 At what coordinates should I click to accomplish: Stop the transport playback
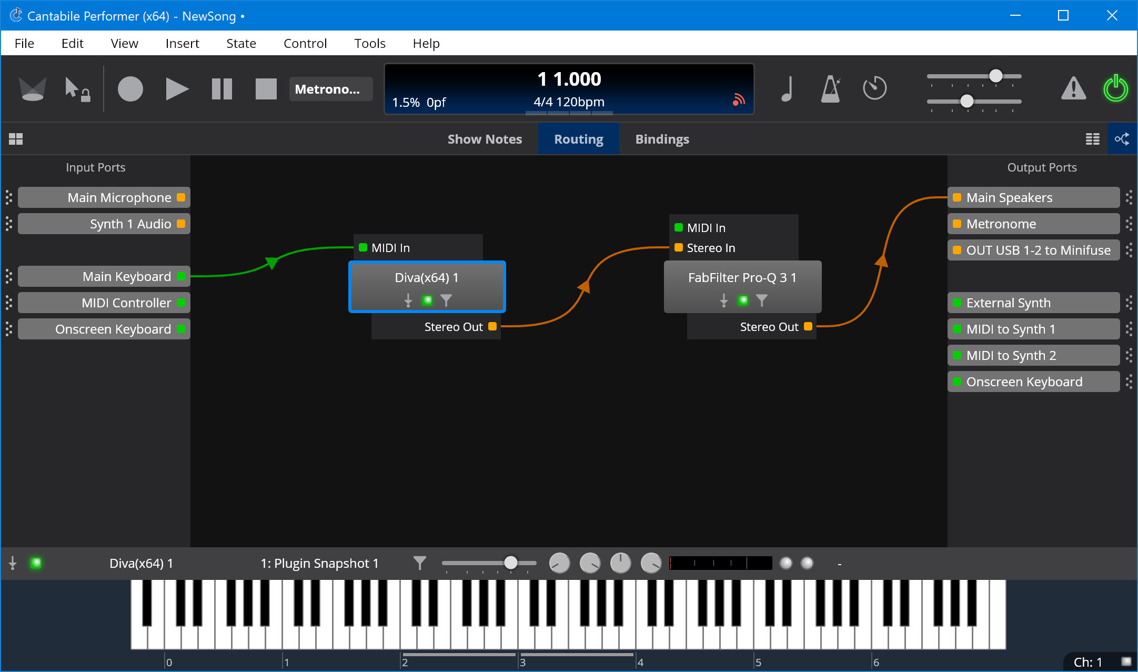click(x=266, y=89)
